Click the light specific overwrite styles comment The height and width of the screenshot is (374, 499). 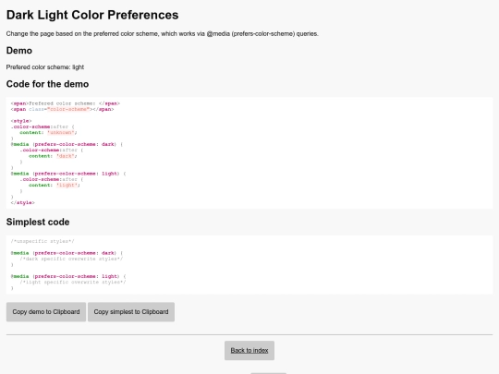(73, 282)
